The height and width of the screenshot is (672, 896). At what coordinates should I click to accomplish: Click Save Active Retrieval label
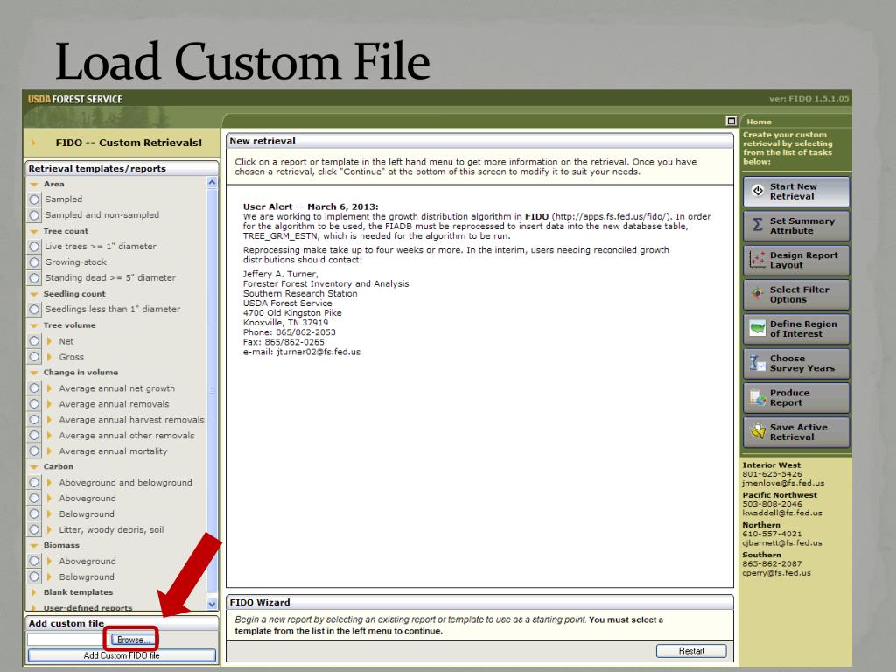[x=798, y=432]
